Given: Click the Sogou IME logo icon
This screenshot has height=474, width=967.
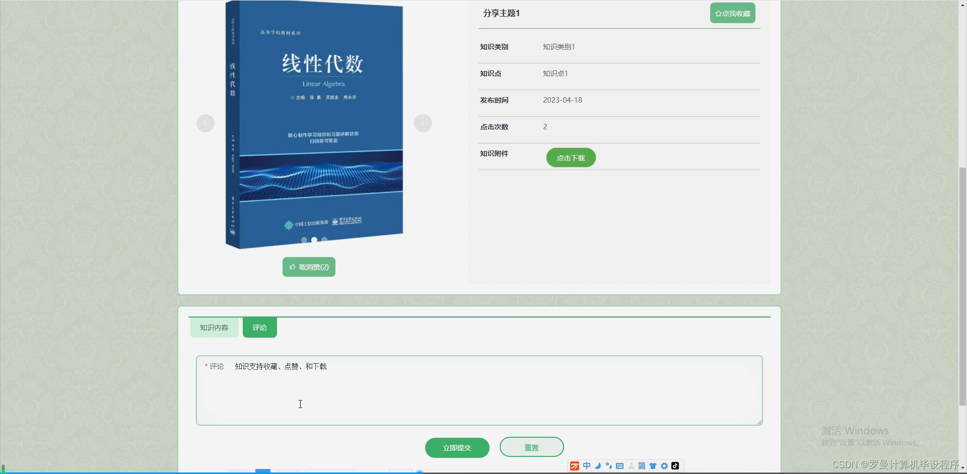Looking at the screenshot, I should [x=575, y=466].
